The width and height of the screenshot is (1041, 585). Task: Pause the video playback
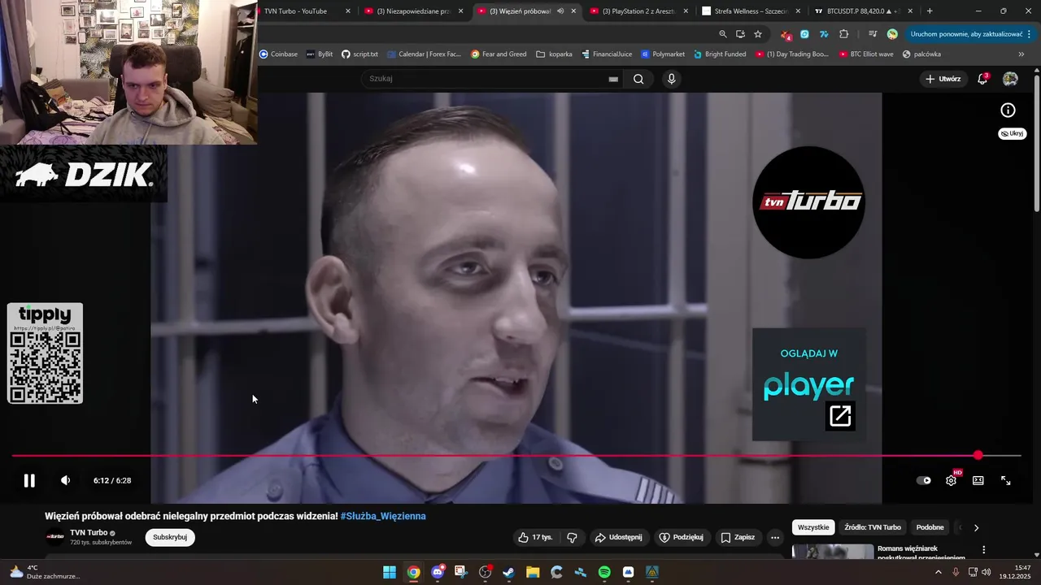tap(29, 480)
